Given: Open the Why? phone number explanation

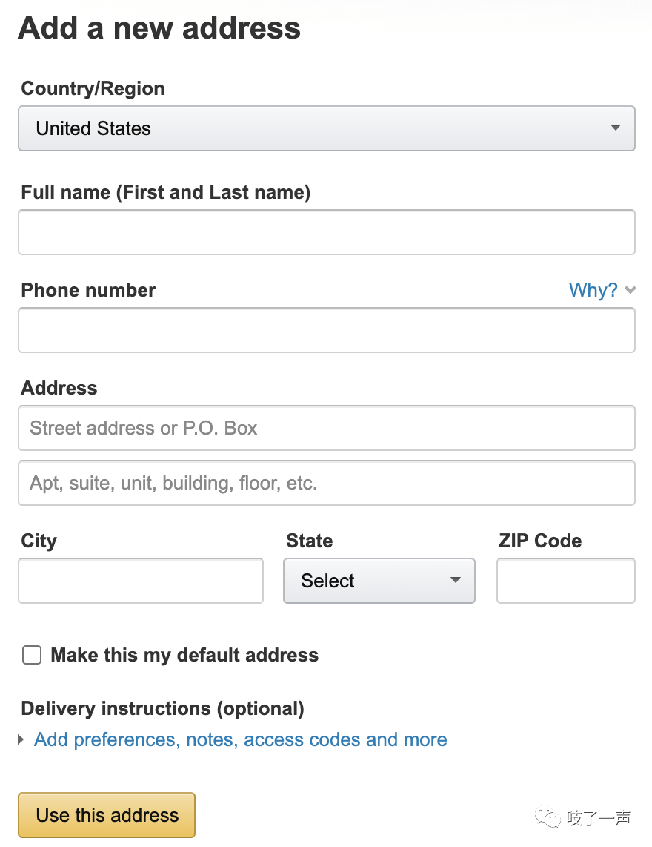Looking at the screenshot, I should (593, 290).
